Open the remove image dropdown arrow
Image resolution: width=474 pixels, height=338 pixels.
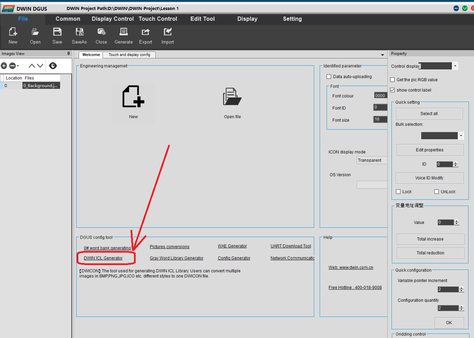(x=18, y=66)
